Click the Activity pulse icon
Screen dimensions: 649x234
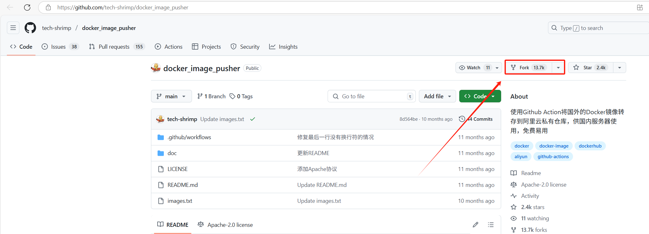coord(514,196)
